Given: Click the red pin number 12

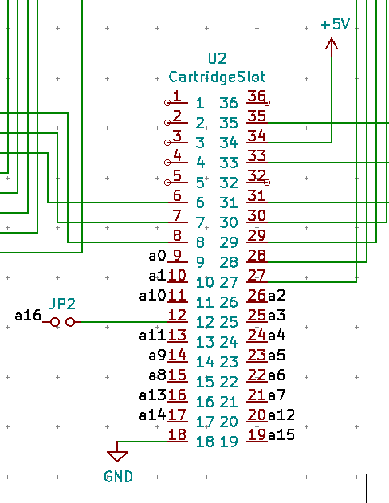Looking at the screenshot, I should tap(177, 316).
